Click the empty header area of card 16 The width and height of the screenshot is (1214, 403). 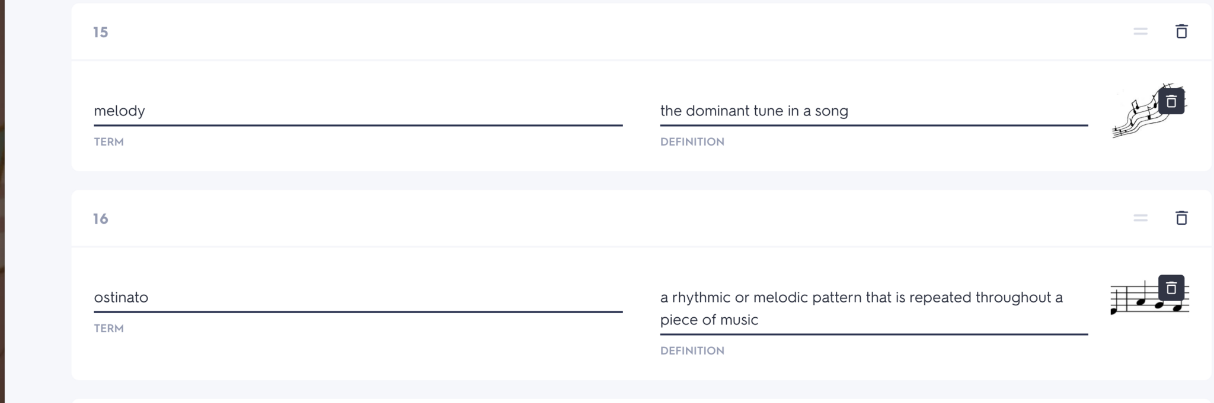click(593, 218)
